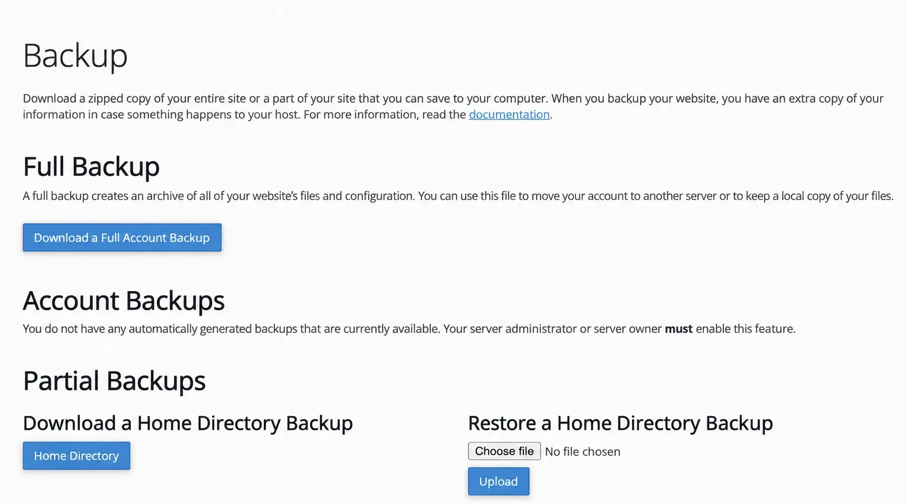906x503 pixels.
Task: Click 'Download a Home Directory Backup' heading
Action: [188, 423]
